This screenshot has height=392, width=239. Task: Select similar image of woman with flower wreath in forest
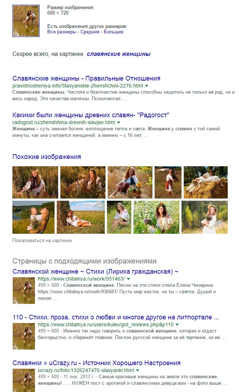pyautogui.click(x=205, y=217)
